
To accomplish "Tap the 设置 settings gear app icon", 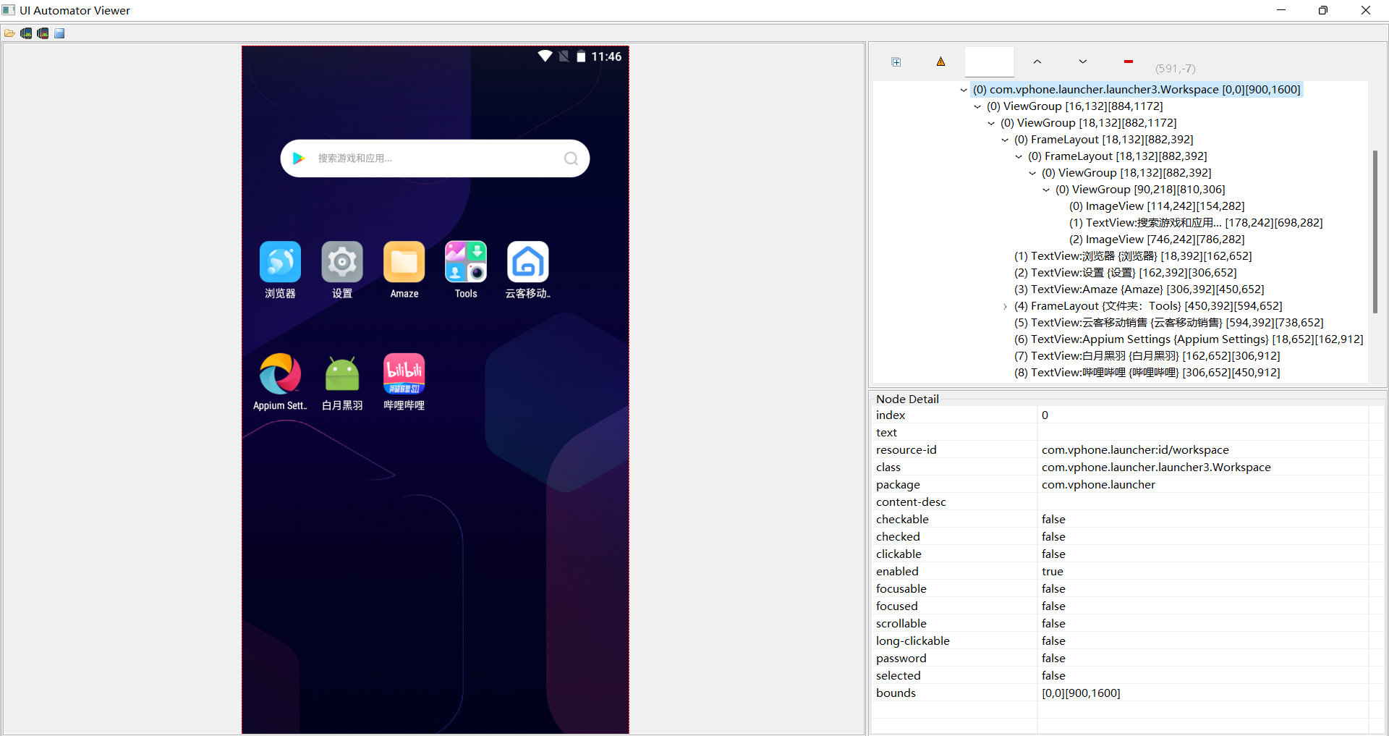I will (x=342, y=261).
